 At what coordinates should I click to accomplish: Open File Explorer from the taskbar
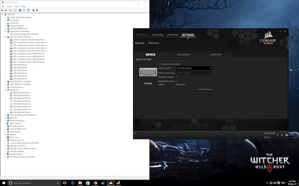tap(80, 183)
